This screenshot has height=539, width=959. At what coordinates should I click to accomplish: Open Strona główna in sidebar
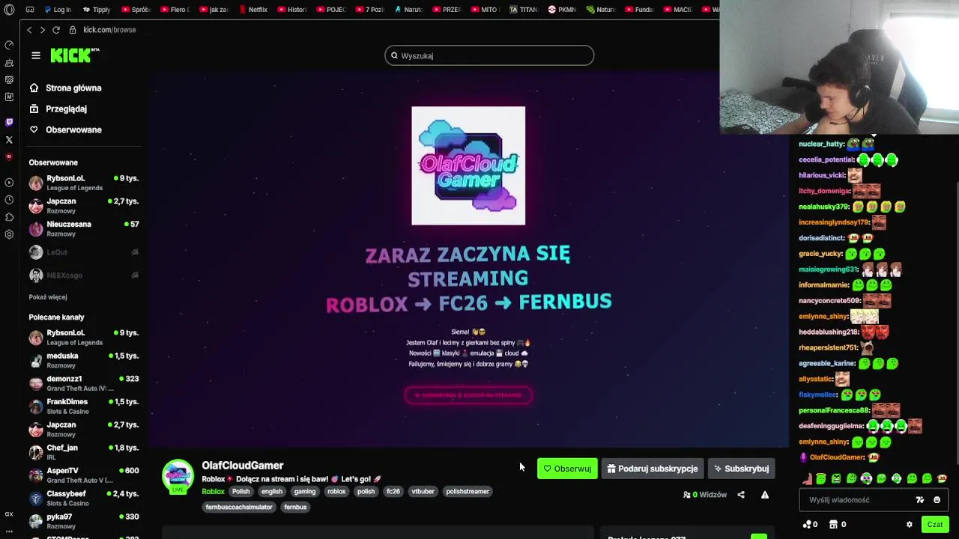(x=73, y=88)
